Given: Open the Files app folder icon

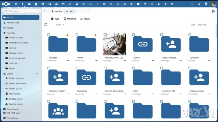Looking at the screenshot, I should 36,4.
